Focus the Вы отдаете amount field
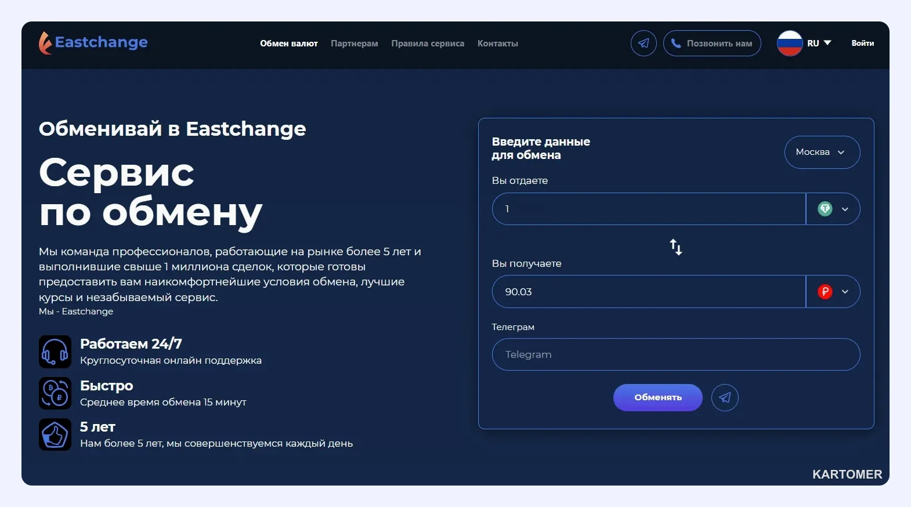The height and width of the screenshot is (507, 911). [649, 209]
